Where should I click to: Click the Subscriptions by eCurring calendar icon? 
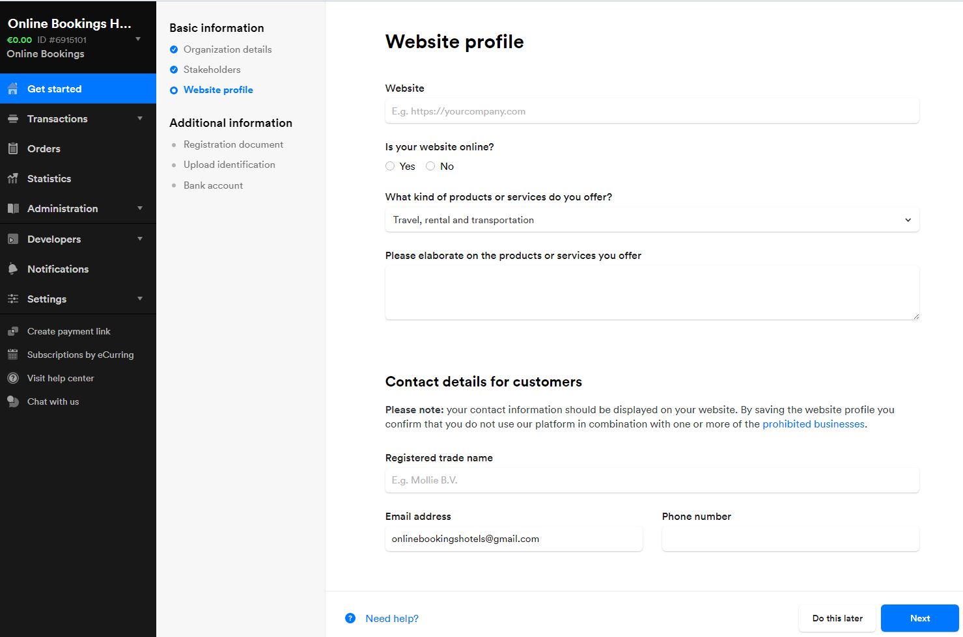click(13, 355)
